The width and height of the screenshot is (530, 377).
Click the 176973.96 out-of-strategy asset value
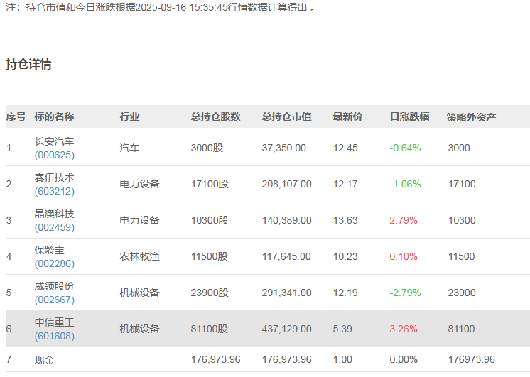(471, 359)
